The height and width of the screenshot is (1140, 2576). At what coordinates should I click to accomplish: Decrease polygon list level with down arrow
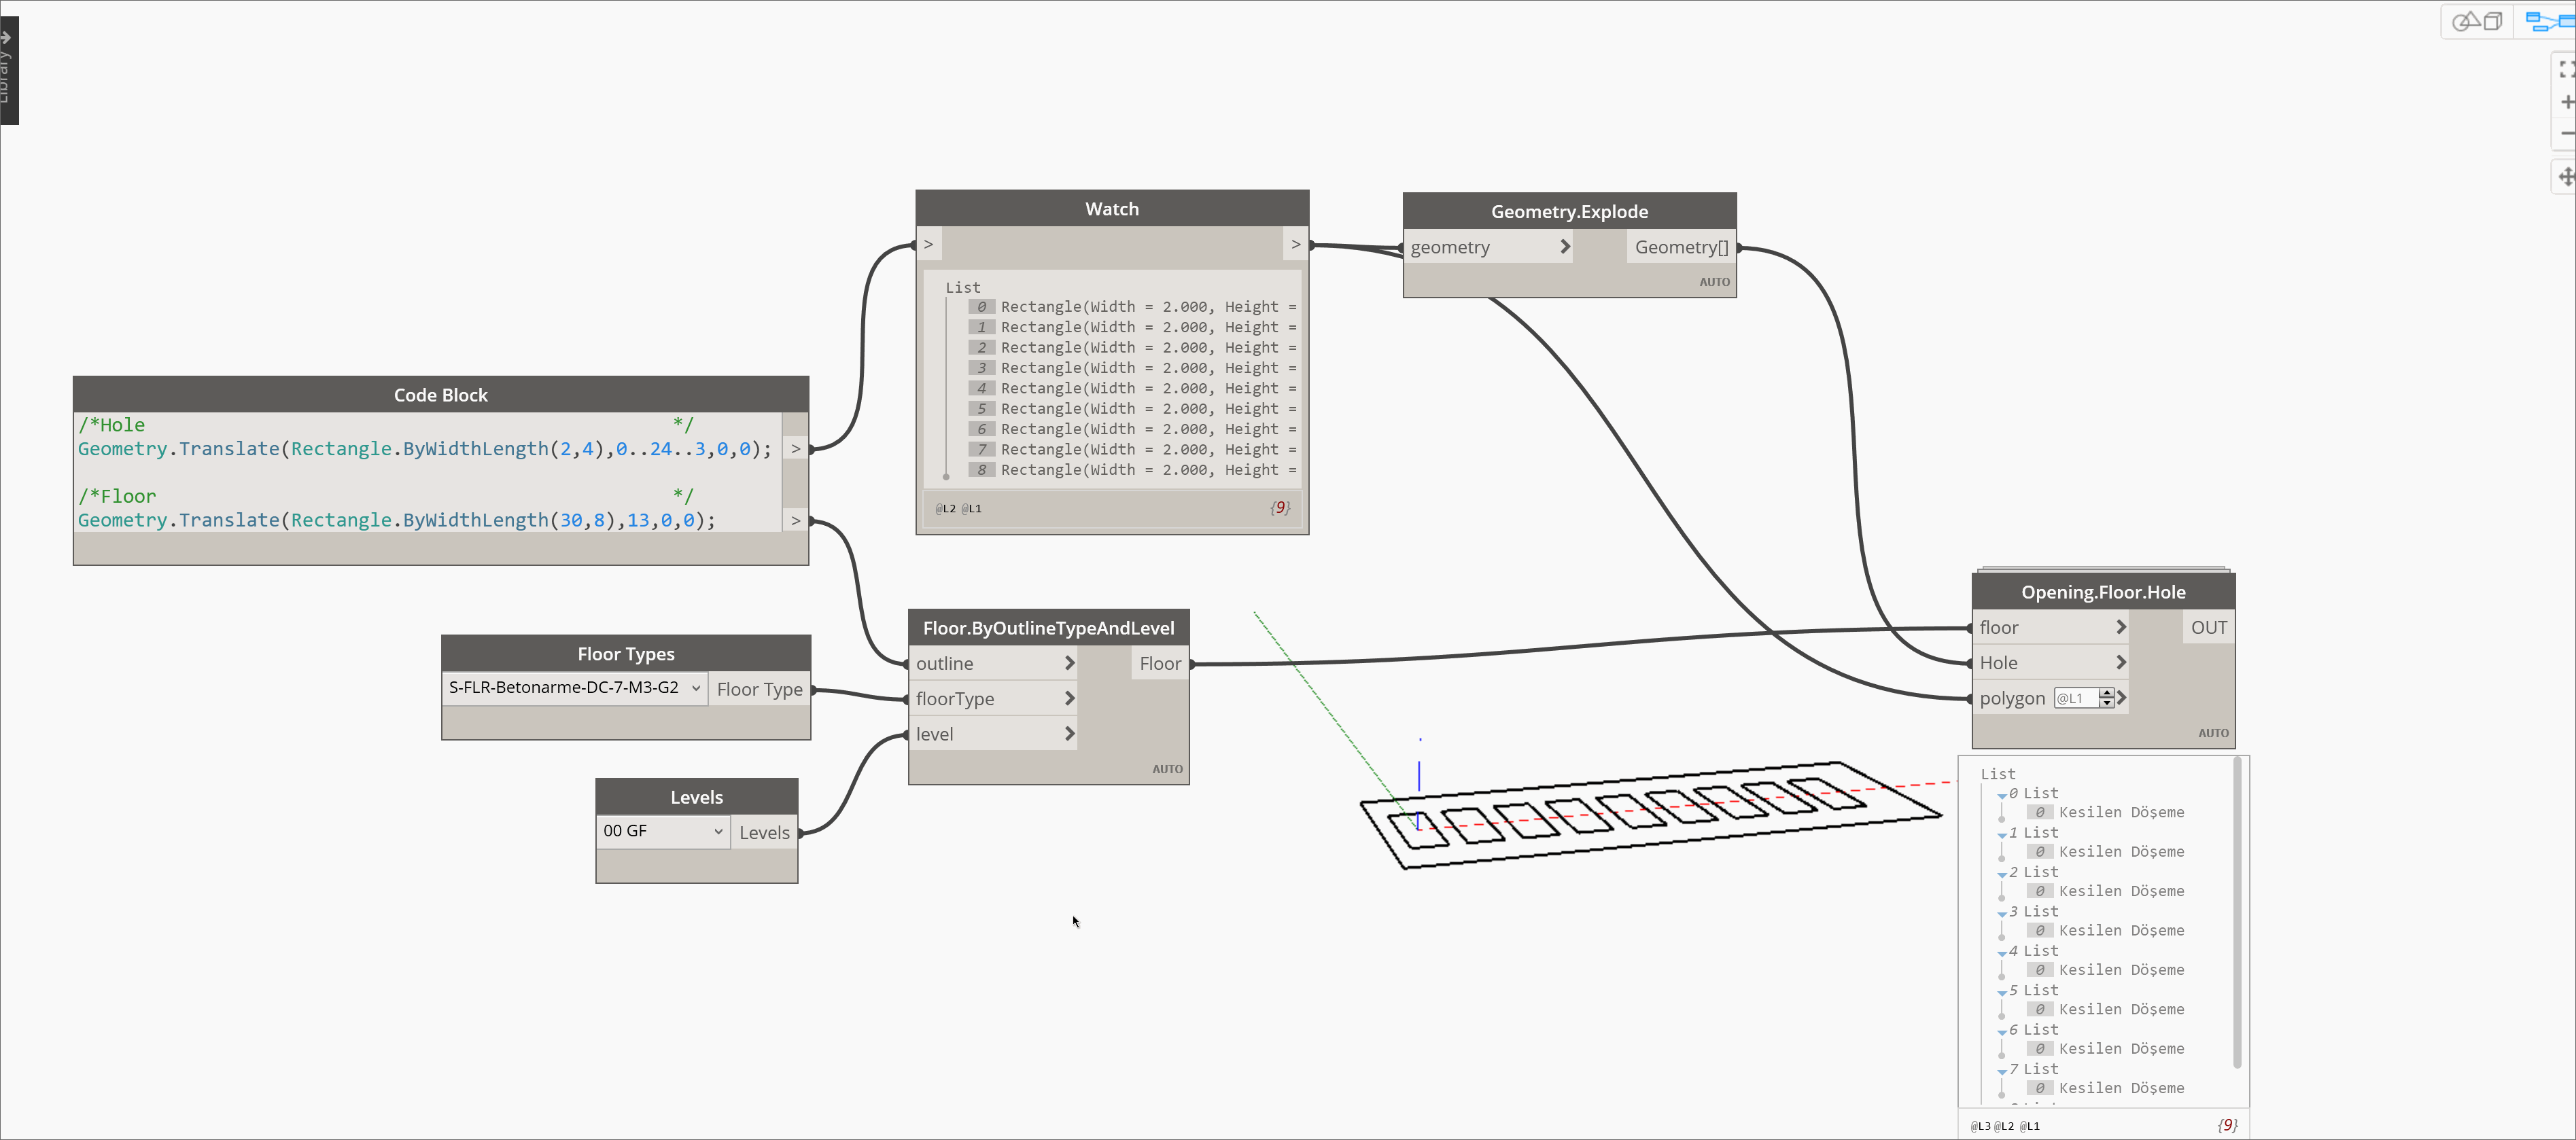click(2106, 703)
